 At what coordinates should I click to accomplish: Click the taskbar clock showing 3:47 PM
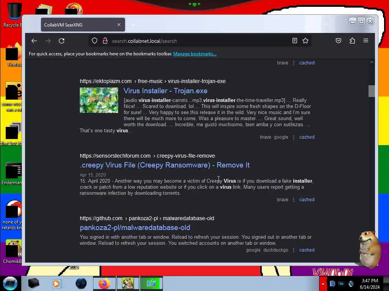(370, 284)
